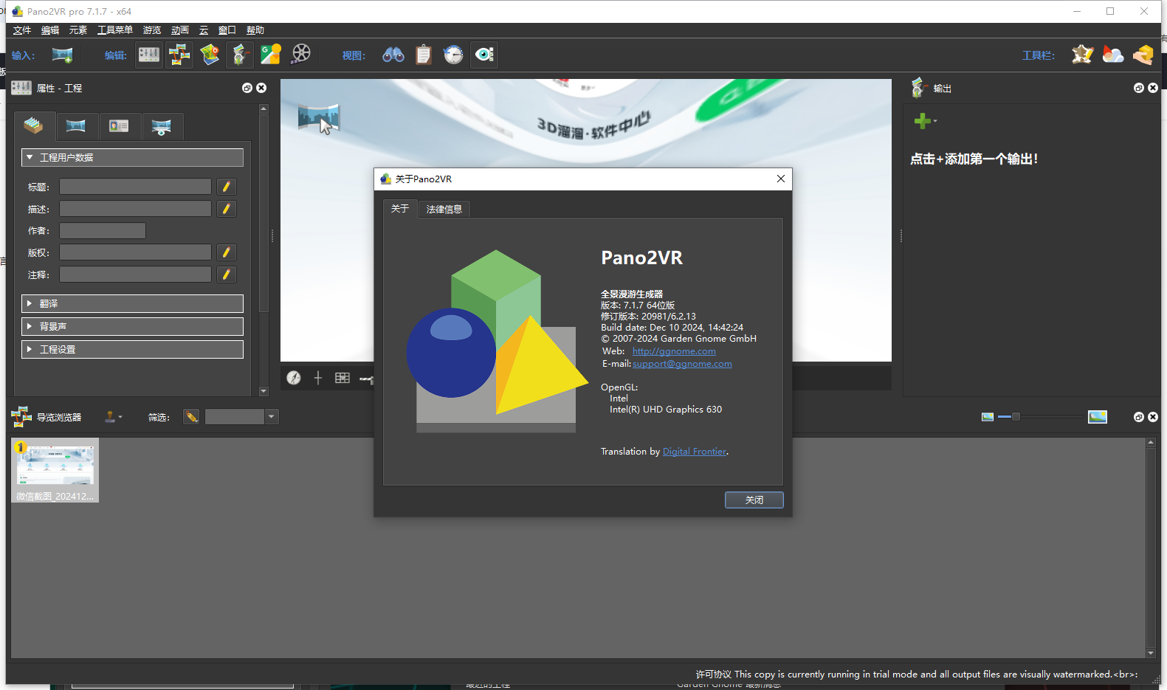This screenshot has height=690, width=1167.
Task: Click the web server icon in toolbar
Action: coord(1143,55)
